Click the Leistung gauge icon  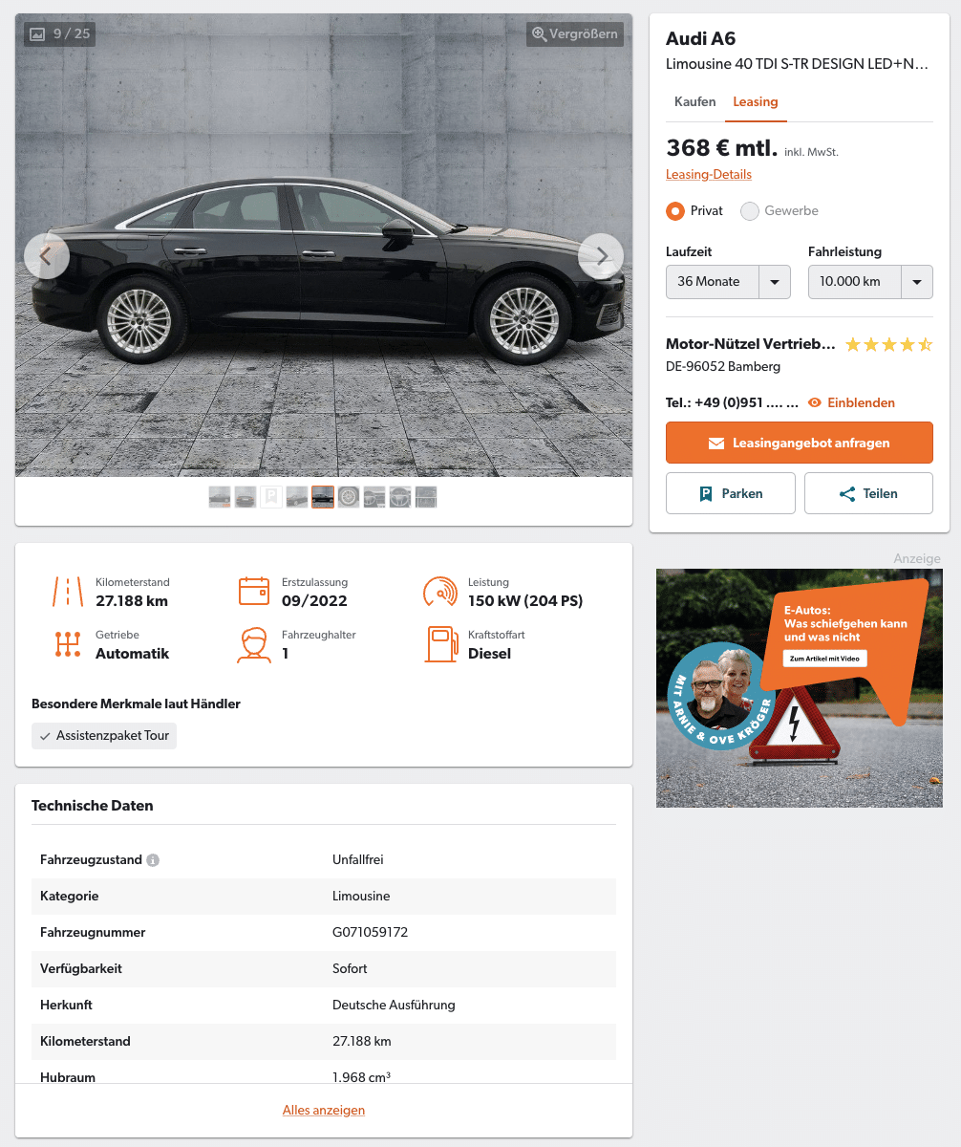tap(440, 592)
